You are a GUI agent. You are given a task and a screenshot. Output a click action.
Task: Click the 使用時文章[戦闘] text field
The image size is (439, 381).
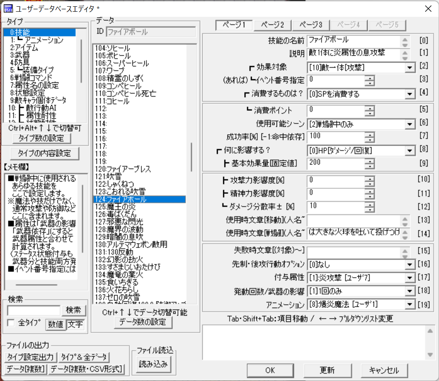354,233
